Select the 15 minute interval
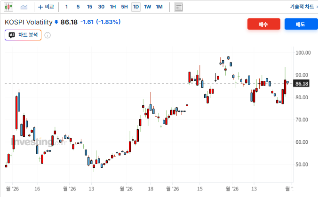The width and height of the screenshot is (318, 197). click(89, 7)
